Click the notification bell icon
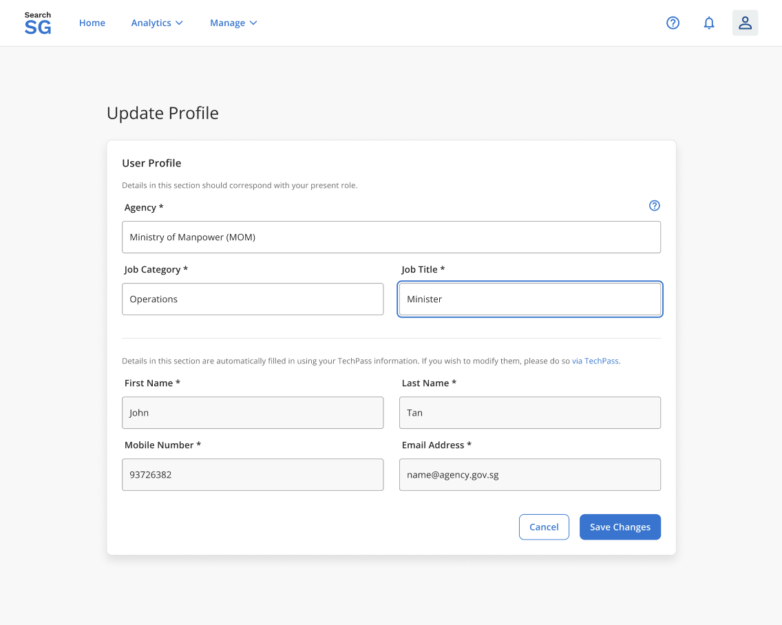This screenshot has height=625, width=782. [x=709, y=23]
